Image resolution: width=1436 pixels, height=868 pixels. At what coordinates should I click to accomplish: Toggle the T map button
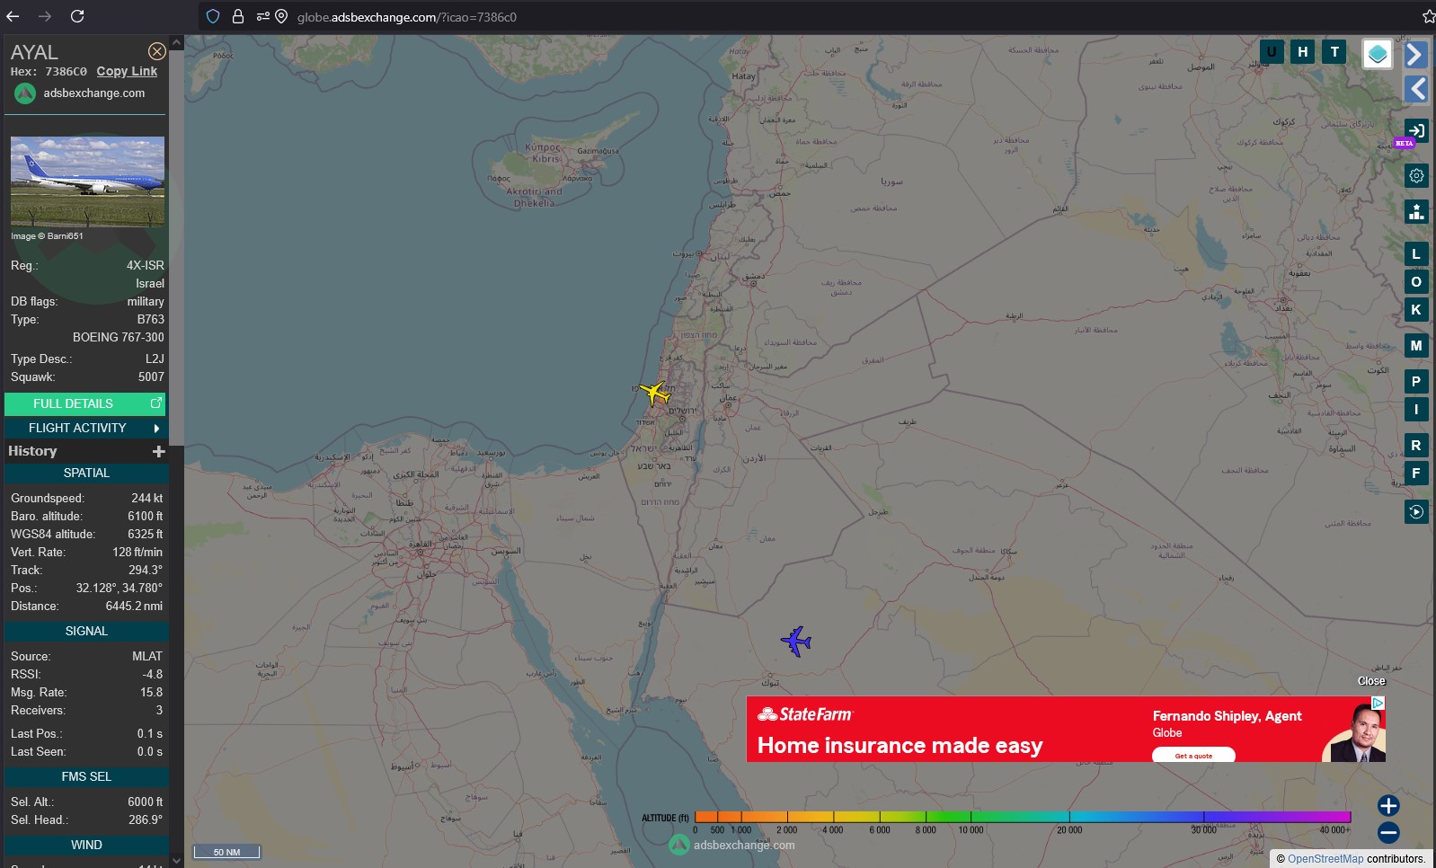(1334, 52)
